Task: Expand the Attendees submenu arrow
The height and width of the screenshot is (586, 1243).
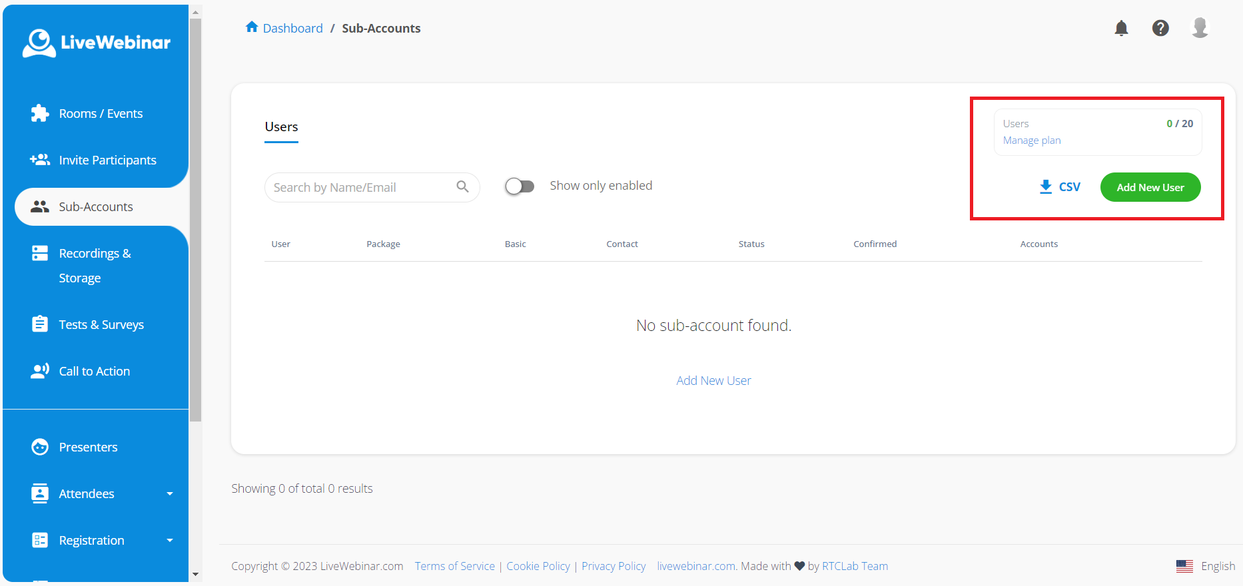Action: click(170, 494)
